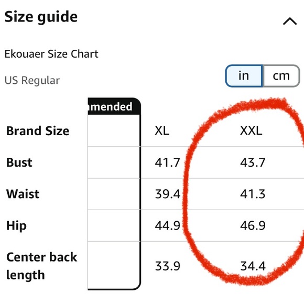Click Ekouaer Size Chart title
The height and width of the screenshot is (304, 304).
click(x=51, y=54)
